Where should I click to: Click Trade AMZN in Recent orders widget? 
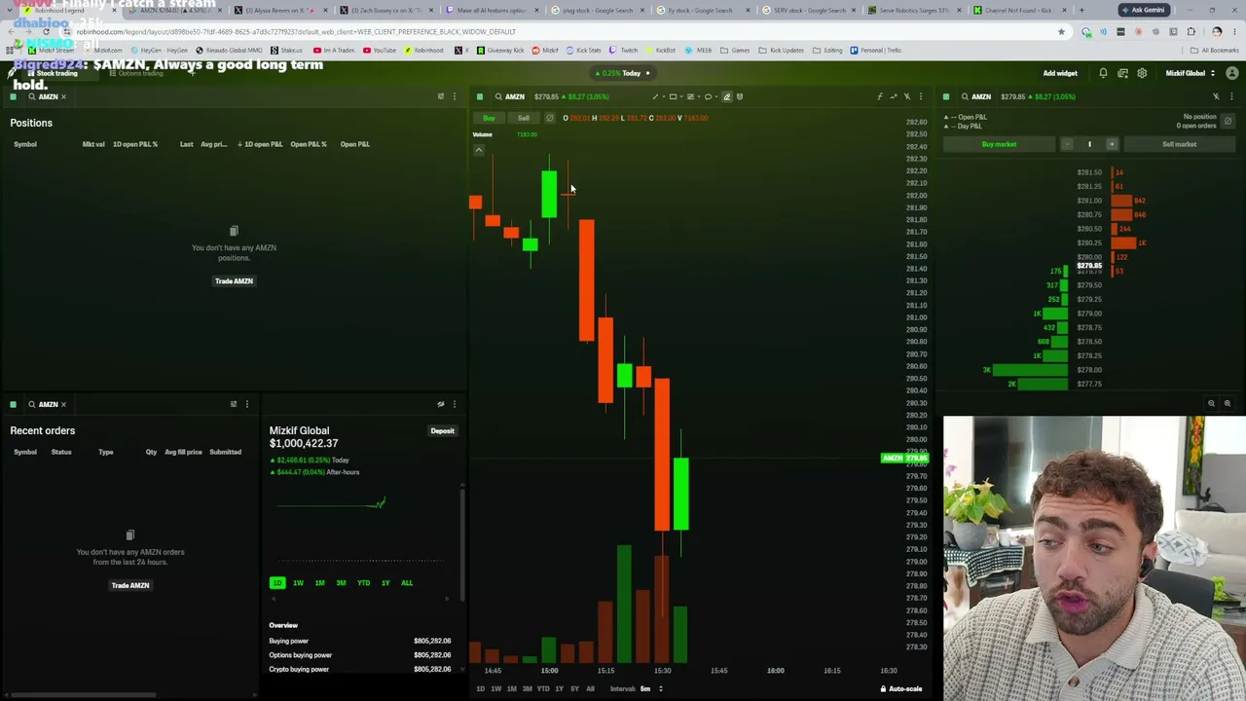[x=130, y=585]
